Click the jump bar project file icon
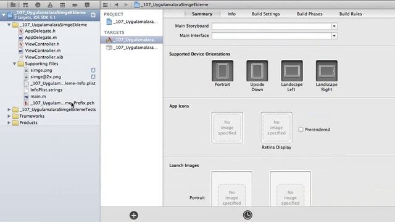Screen dimensions: 395x222 [136, 4]
